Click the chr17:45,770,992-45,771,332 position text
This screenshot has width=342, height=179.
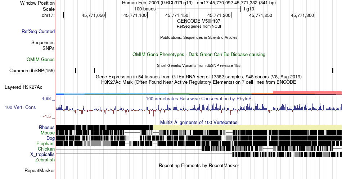click(236, 3)
